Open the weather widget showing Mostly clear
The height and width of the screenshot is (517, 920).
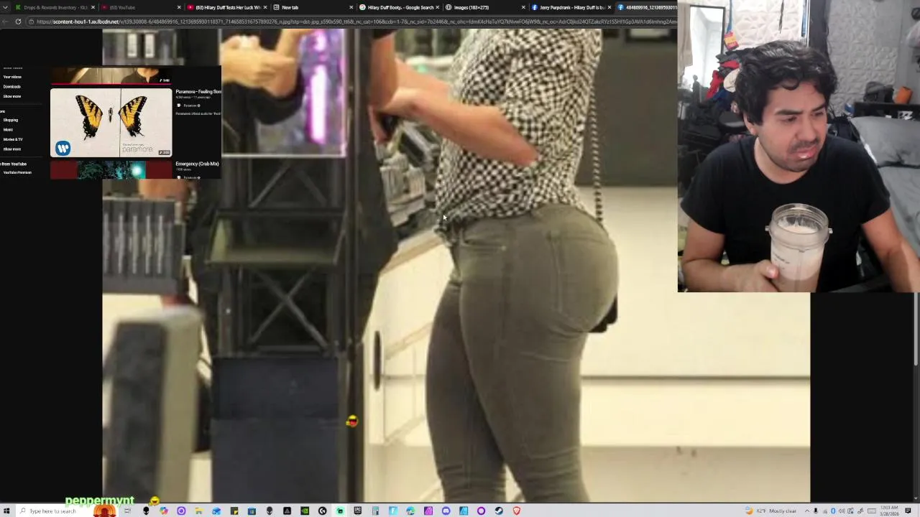pos(770,511)
